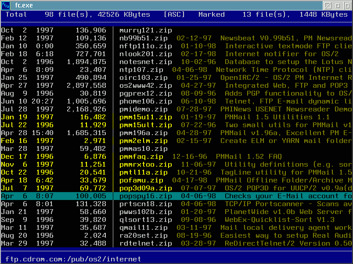The height and width of the screenshot is (264, 353).
Task: Select phome106.zip file
Action: click(146, 101)
